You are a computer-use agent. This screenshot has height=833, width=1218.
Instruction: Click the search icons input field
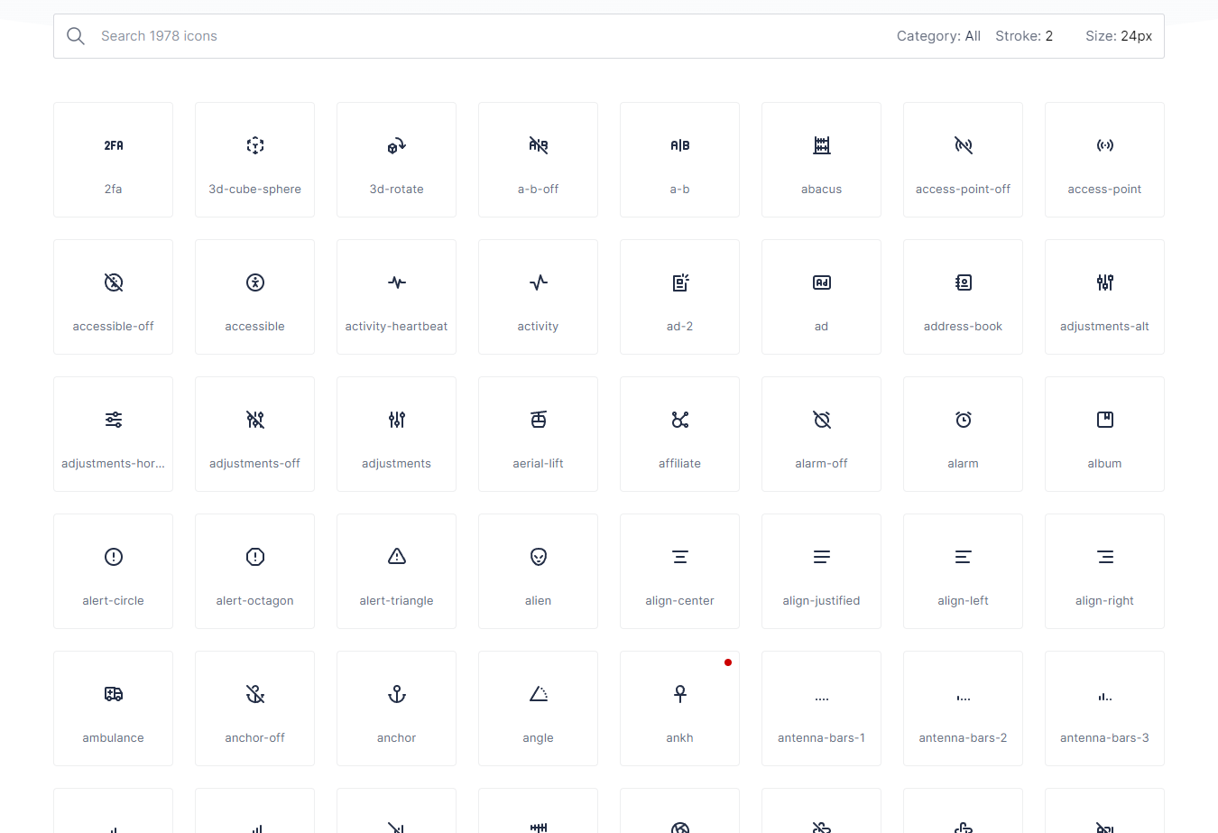pyautogui.click(x=451, y=36)
